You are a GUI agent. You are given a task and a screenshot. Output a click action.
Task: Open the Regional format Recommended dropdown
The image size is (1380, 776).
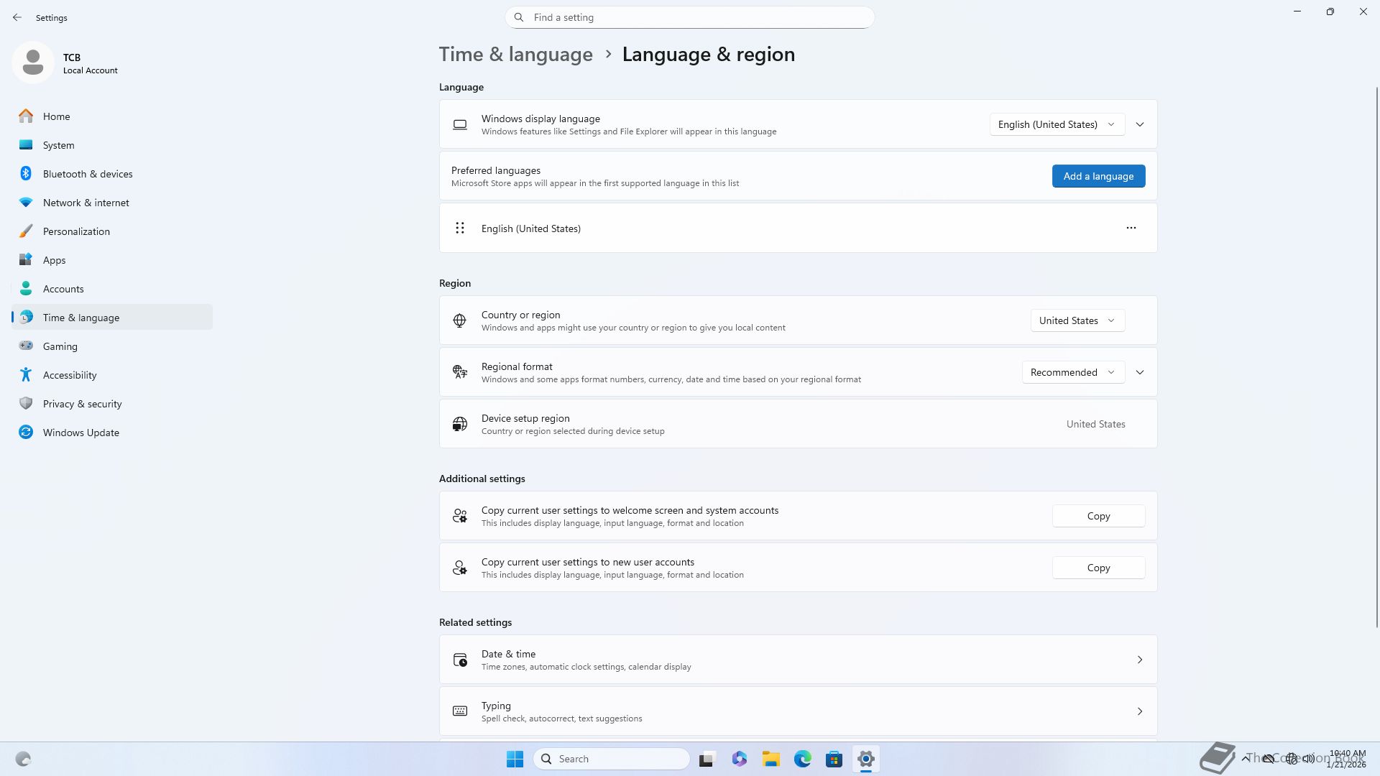click(x=1072, y=372)
